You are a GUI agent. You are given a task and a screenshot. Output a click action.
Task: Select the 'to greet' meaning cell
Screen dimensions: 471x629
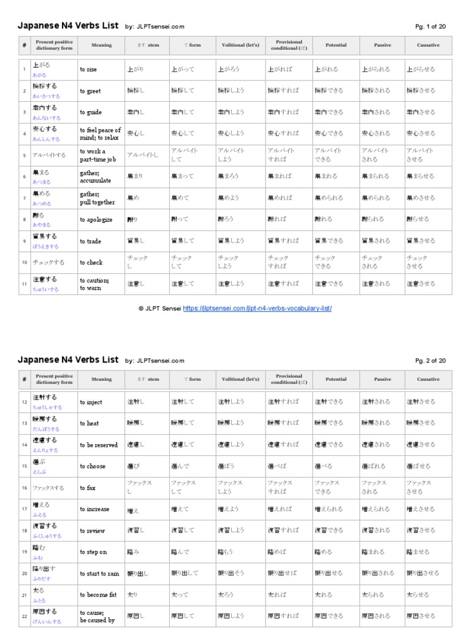101,91
